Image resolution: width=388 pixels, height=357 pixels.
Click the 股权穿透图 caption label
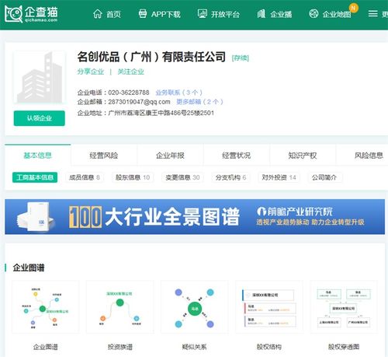coord(344,347)
